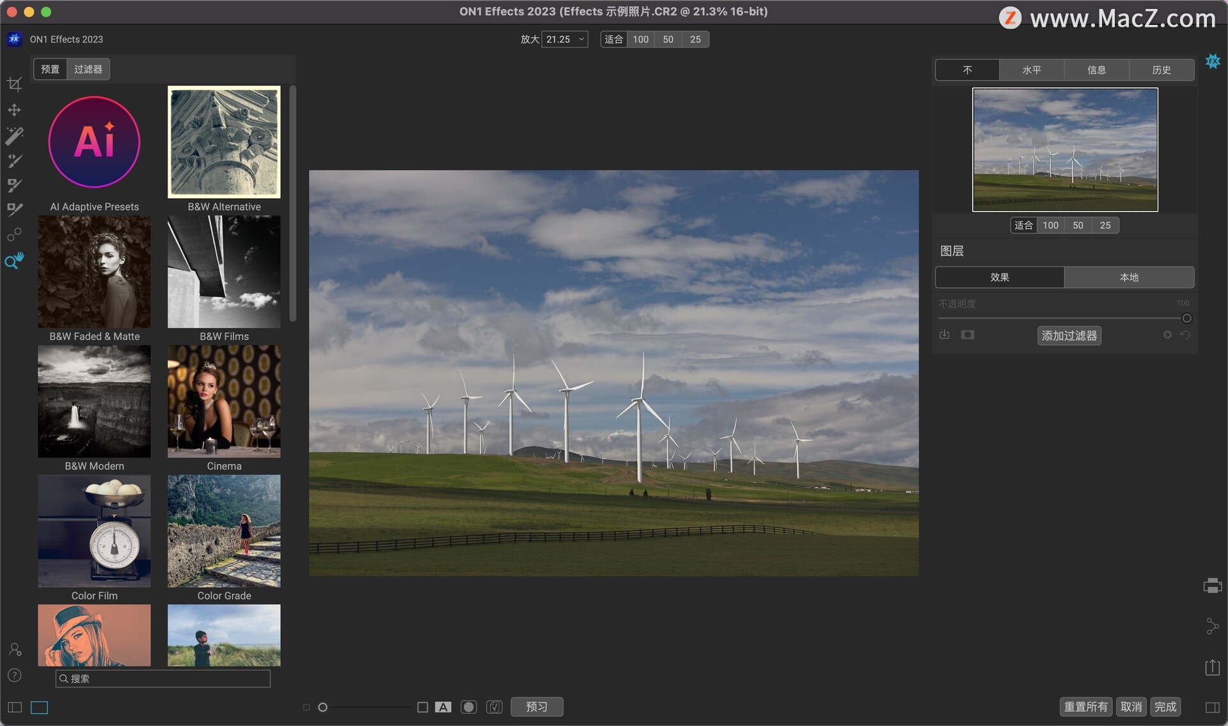This screenshot has width=1228, height=726.
Task: Select the View zoom hand tool
Action: point(14,261)
